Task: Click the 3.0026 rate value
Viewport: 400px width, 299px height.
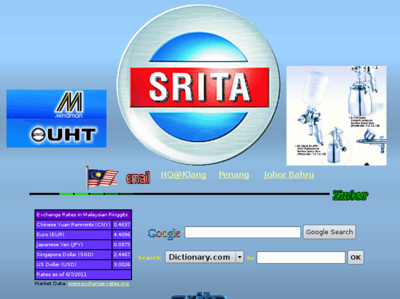Action: point(122,264)
